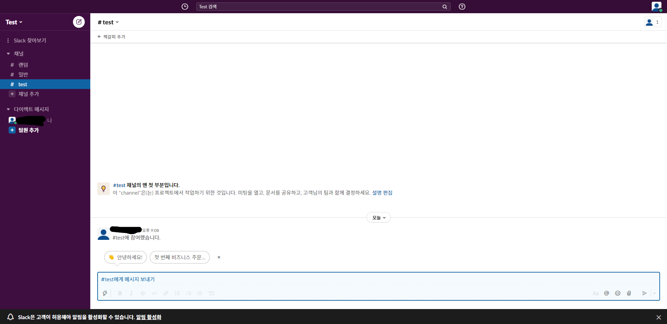
Task: Send the message with arrow icon
Action: pyautogui.click(x=644, y=293)
